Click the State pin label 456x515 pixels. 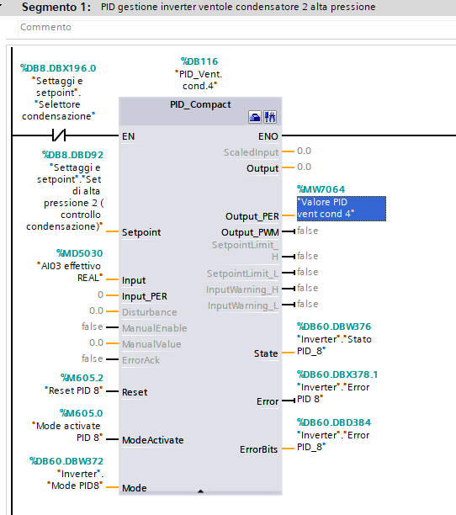click(x=266, y=353)
